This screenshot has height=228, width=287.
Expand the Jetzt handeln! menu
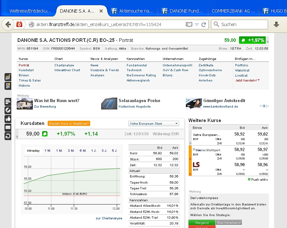point(247,80)
